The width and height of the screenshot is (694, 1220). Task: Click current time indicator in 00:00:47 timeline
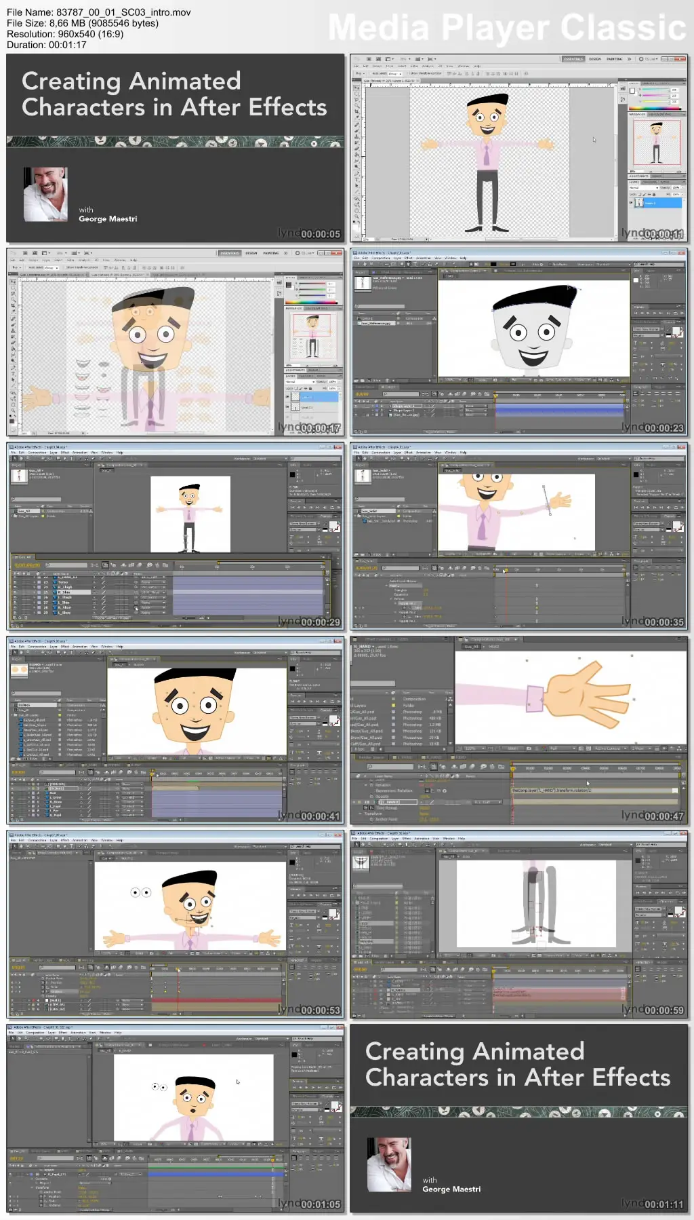pos(512,768)
